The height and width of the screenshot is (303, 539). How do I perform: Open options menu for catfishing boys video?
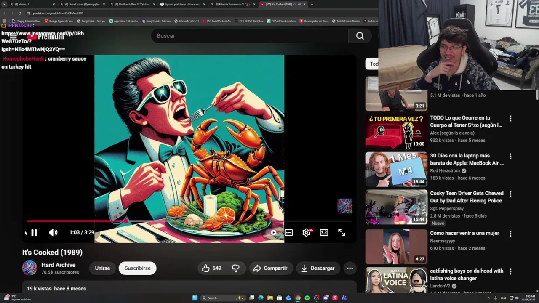pyautogui.click(x=510, y=272)
